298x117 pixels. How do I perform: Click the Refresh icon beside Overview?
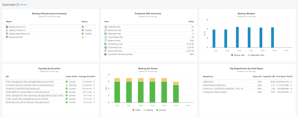[x=18, y=5]
